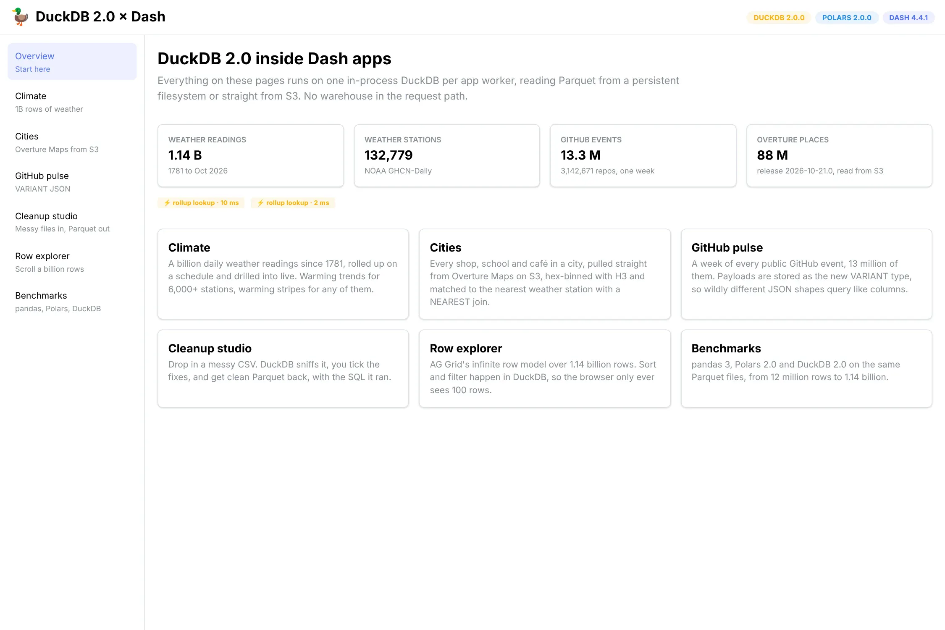Click the text "NOAA GHCN-Daily"

point(398,171)
